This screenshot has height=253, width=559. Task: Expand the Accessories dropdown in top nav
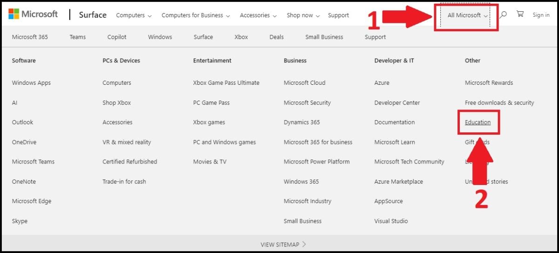pyautogui.click(x=258, y=15)
